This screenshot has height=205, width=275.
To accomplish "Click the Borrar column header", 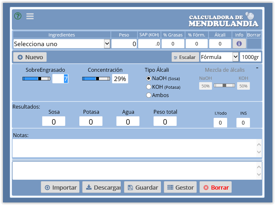I will click(254, 35).
